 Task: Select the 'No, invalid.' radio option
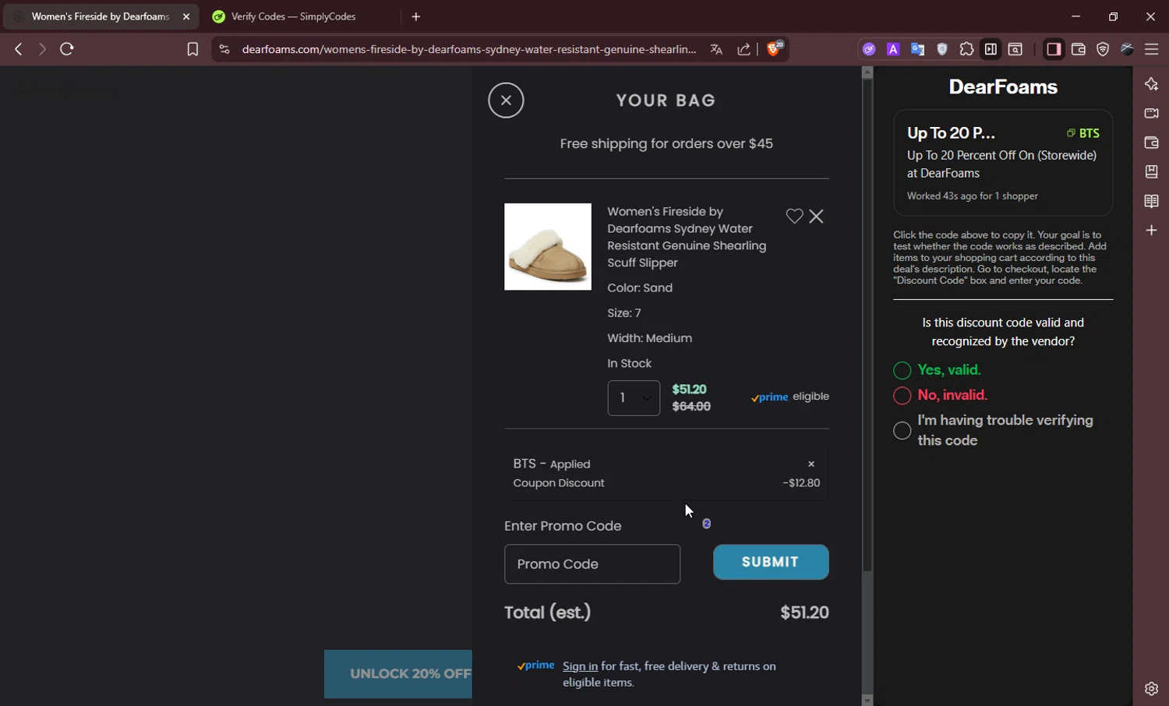(902, 395)
